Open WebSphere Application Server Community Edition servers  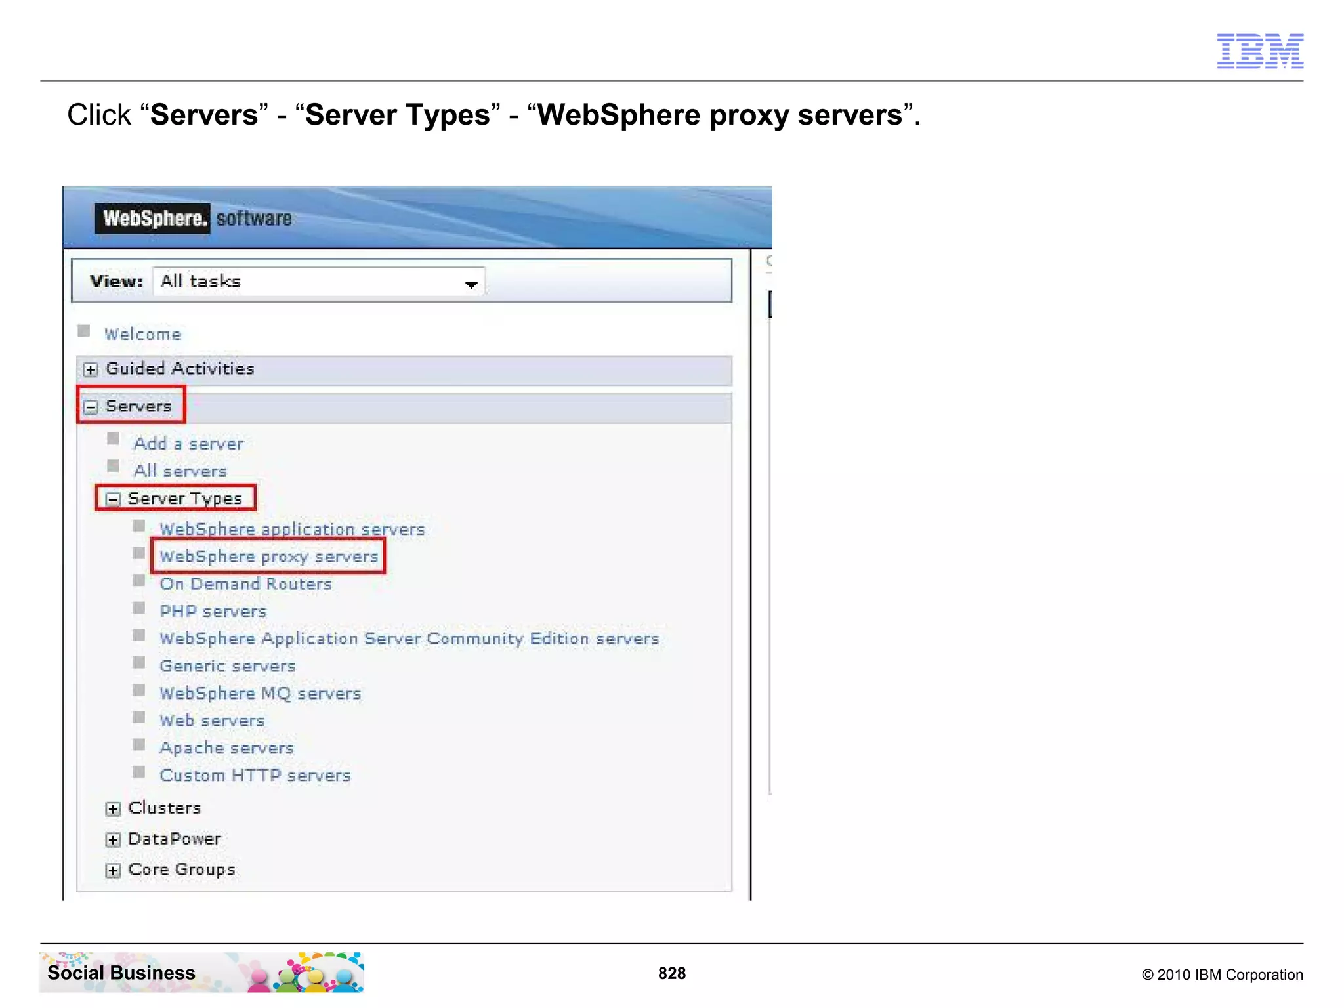pyautogui.click(x=409, y=639)
